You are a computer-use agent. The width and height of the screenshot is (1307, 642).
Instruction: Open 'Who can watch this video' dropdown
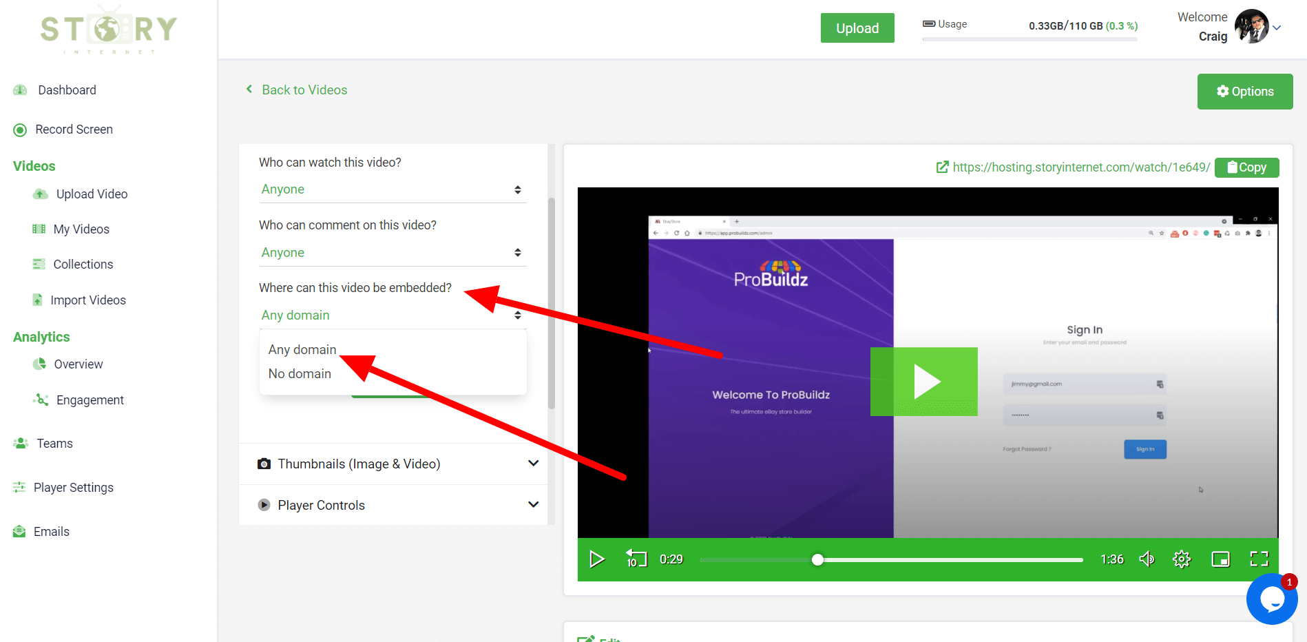pyautogui.click(x=393, y=189)
